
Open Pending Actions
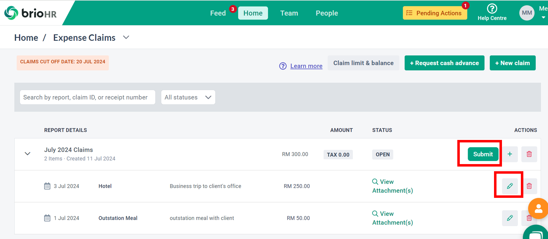[x=435, y=13]
